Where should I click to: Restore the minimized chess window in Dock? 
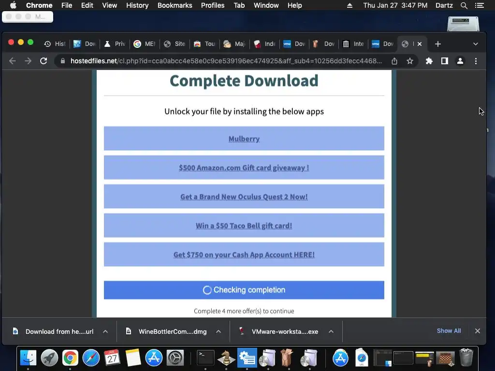[x=445, y=359]
